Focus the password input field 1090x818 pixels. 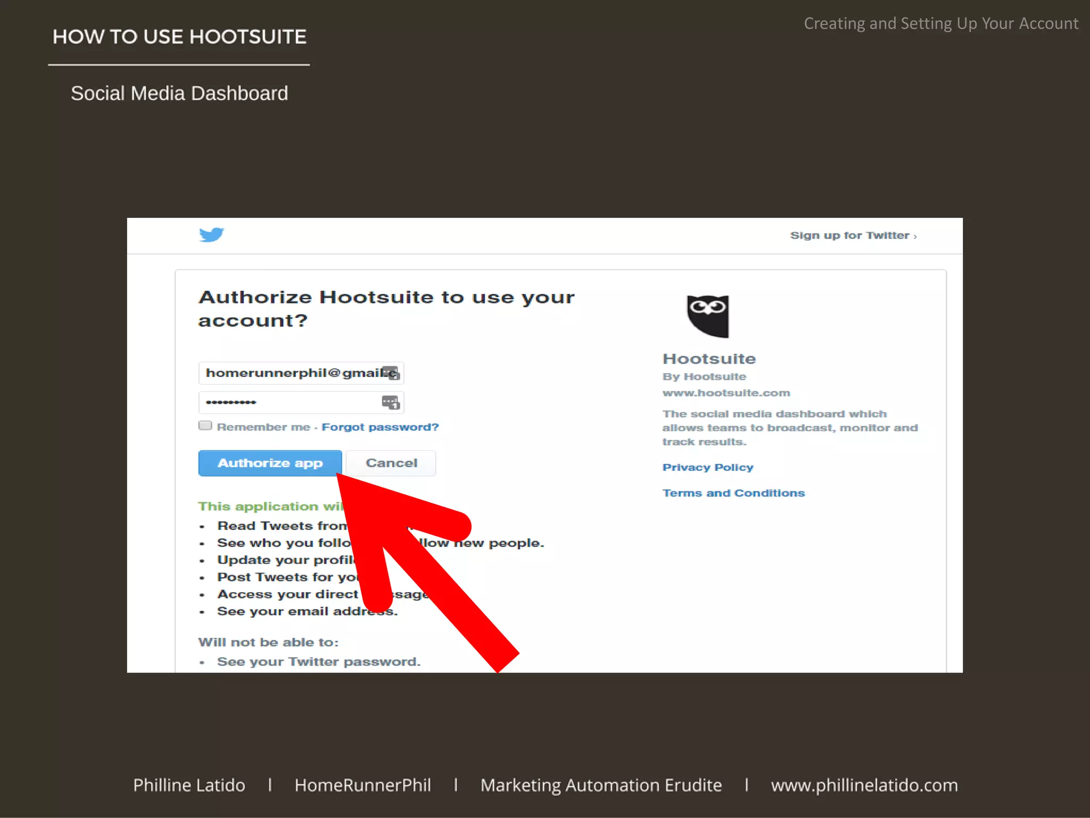click(x=301, y=403)
